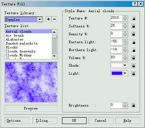145x128 pixels.
Task: Click the Density % value field
Action: [x=116, y=34]
